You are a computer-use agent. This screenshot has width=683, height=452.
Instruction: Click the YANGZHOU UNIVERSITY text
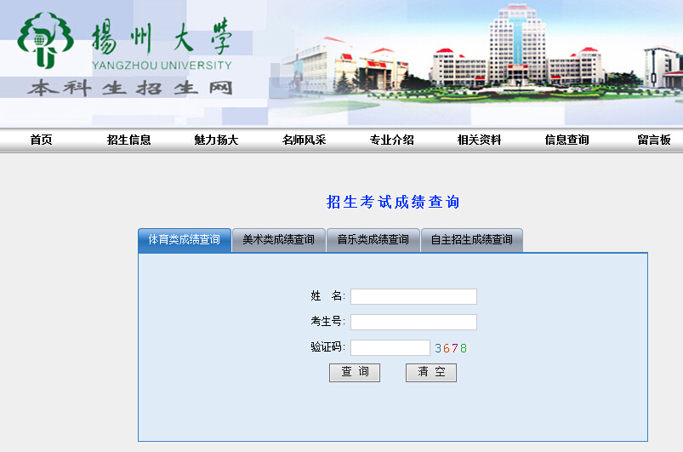click(x=162, y=66)
